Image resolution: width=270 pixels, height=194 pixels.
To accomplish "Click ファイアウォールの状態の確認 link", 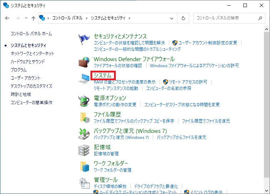I will tap(118, 66).
